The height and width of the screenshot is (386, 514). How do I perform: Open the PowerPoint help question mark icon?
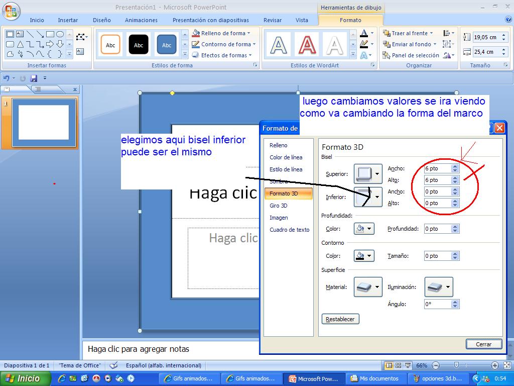509,20
